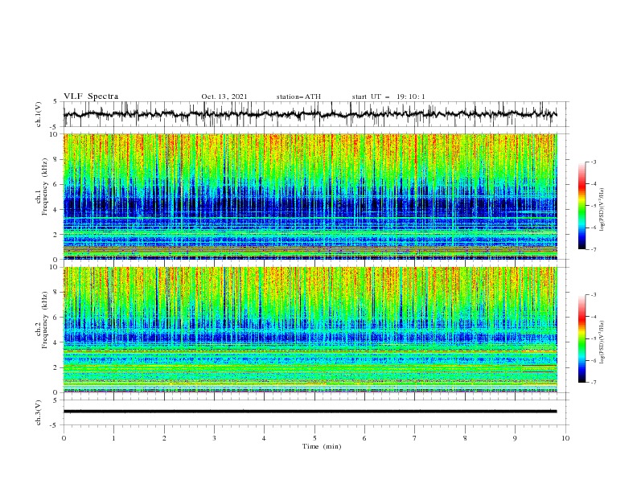
Task: Click the ch.1 colorbar 'log(PSD)(V²/Hz)' label
Action: coord(602,210)
